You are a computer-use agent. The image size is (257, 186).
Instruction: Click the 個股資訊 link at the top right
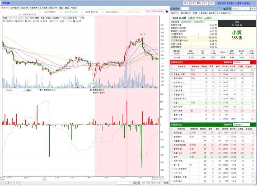(x=222, y=3)
